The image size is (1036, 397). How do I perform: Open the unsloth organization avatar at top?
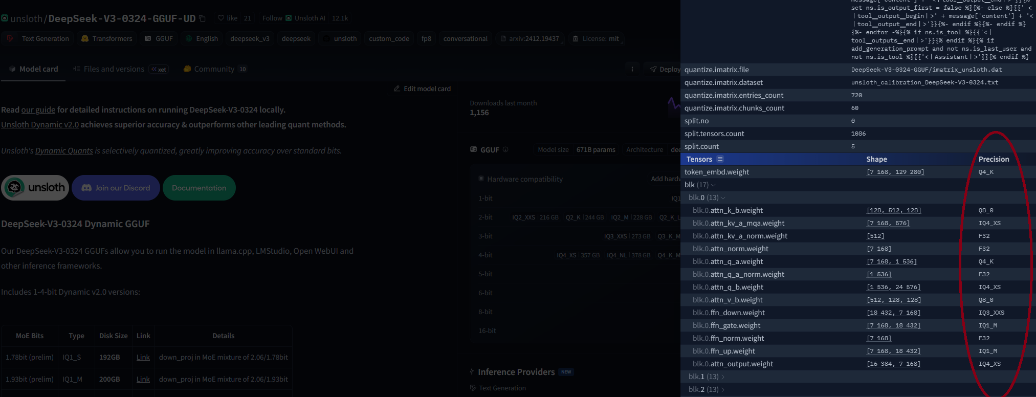(5, 18)
